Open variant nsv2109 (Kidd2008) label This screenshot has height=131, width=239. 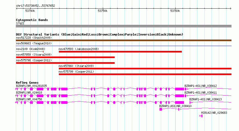click(x=31, y=49)
